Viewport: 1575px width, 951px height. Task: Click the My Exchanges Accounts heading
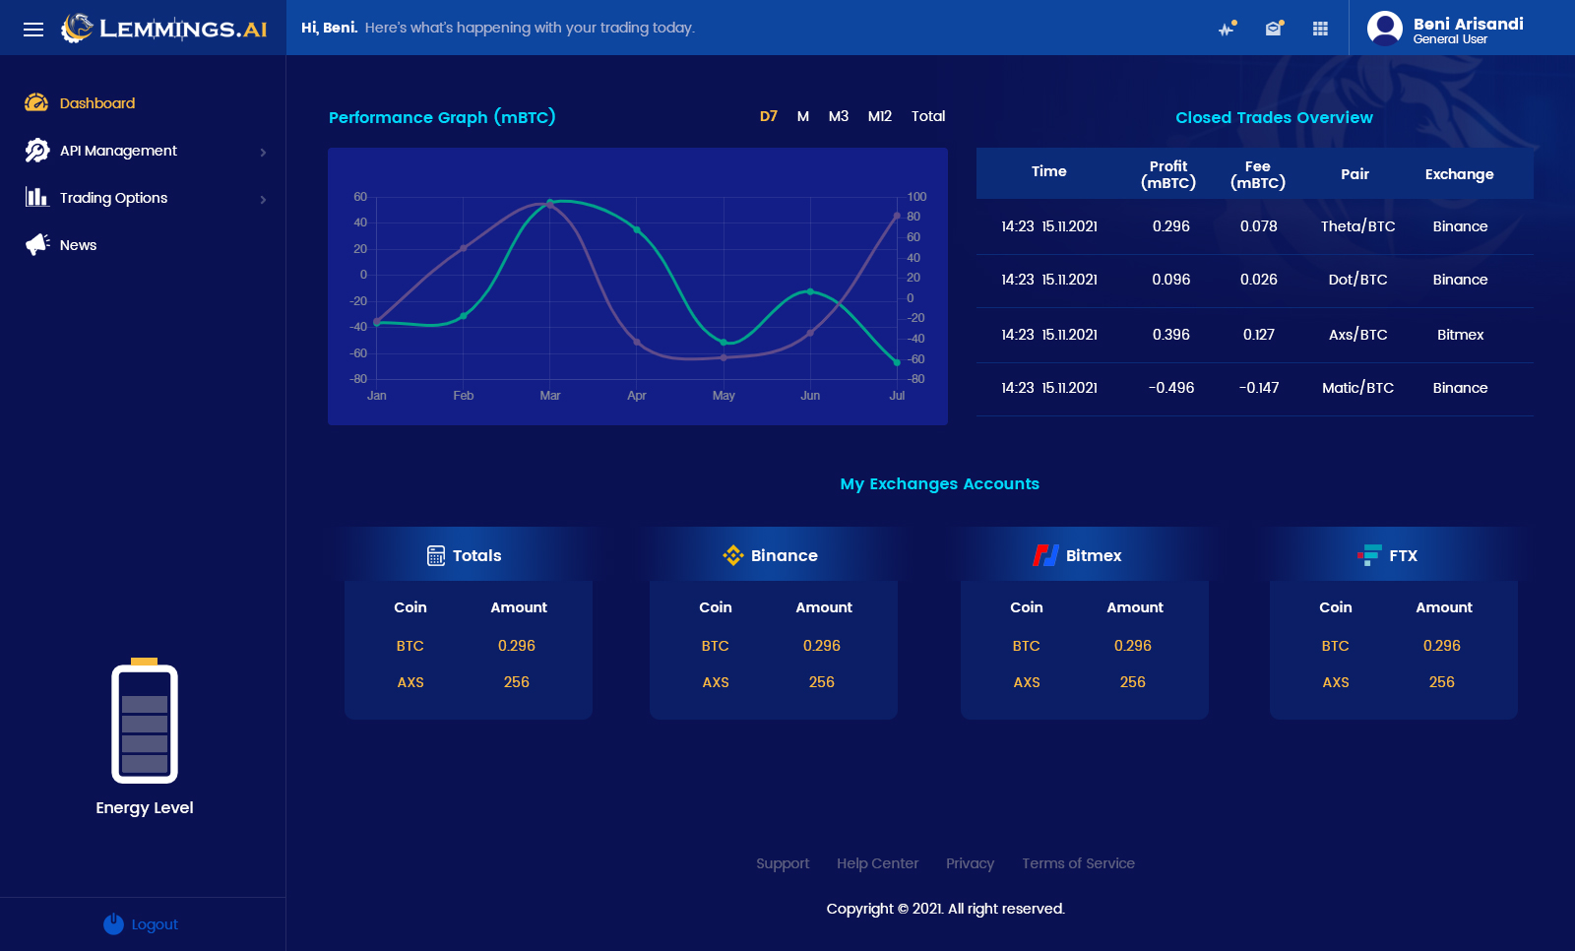940,484
